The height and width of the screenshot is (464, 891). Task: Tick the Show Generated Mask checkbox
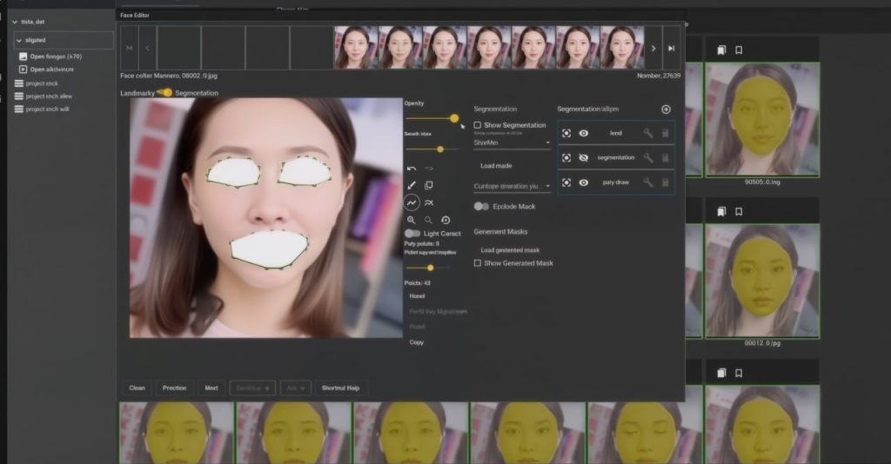click(x=478, y=262)
